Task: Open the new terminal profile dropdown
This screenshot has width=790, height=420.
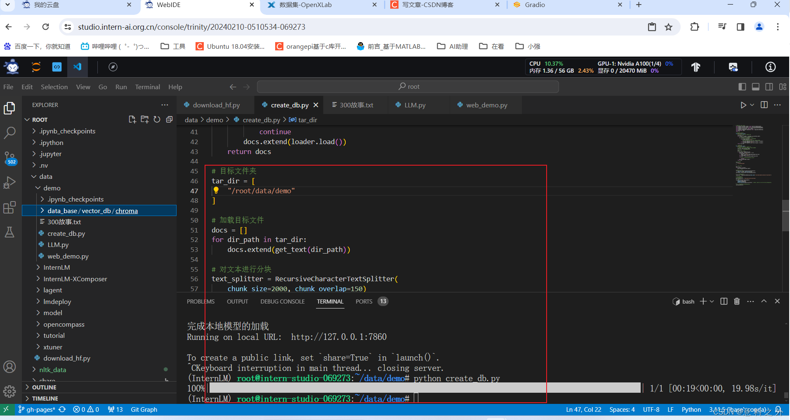Action: (712, 301)
